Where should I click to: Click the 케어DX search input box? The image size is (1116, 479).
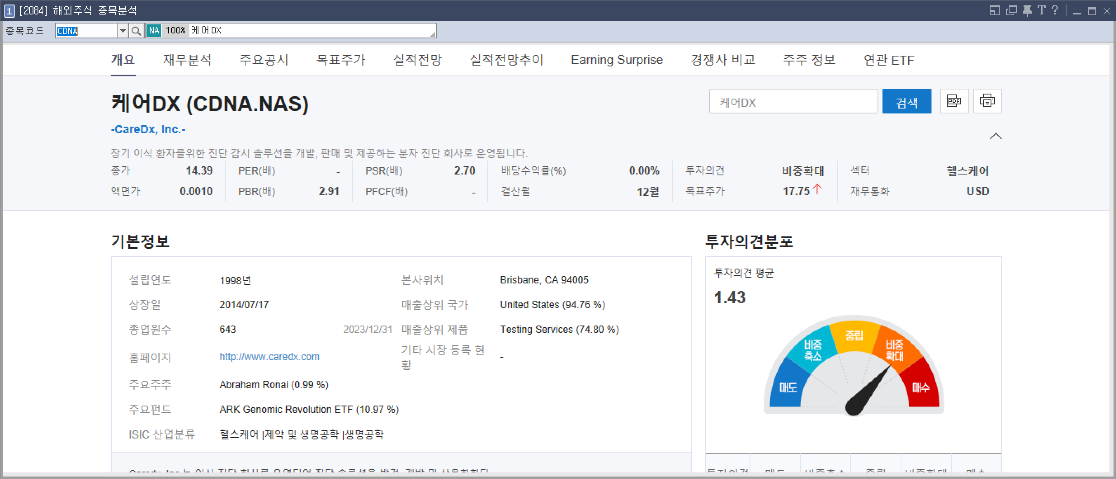click(x=793, y=102)
